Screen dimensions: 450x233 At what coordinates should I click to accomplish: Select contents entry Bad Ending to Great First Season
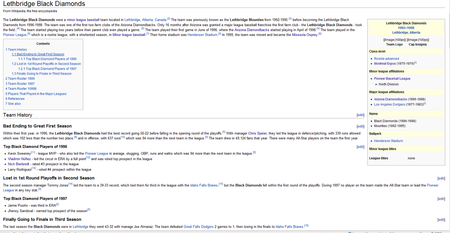(38, 54)
